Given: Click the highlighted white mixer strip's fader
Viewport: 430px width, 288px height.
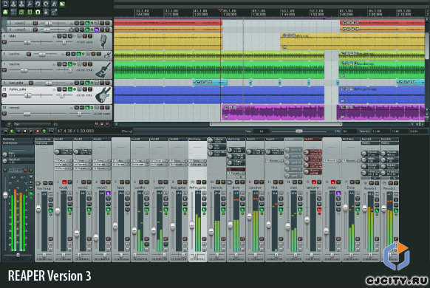Looking at the screenshot, I should [191, 225].
